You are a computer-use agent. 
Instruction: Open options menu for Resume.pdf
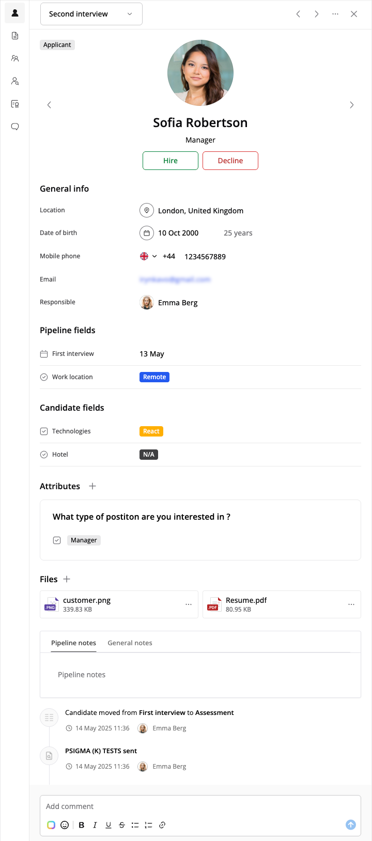coord(351,604)
